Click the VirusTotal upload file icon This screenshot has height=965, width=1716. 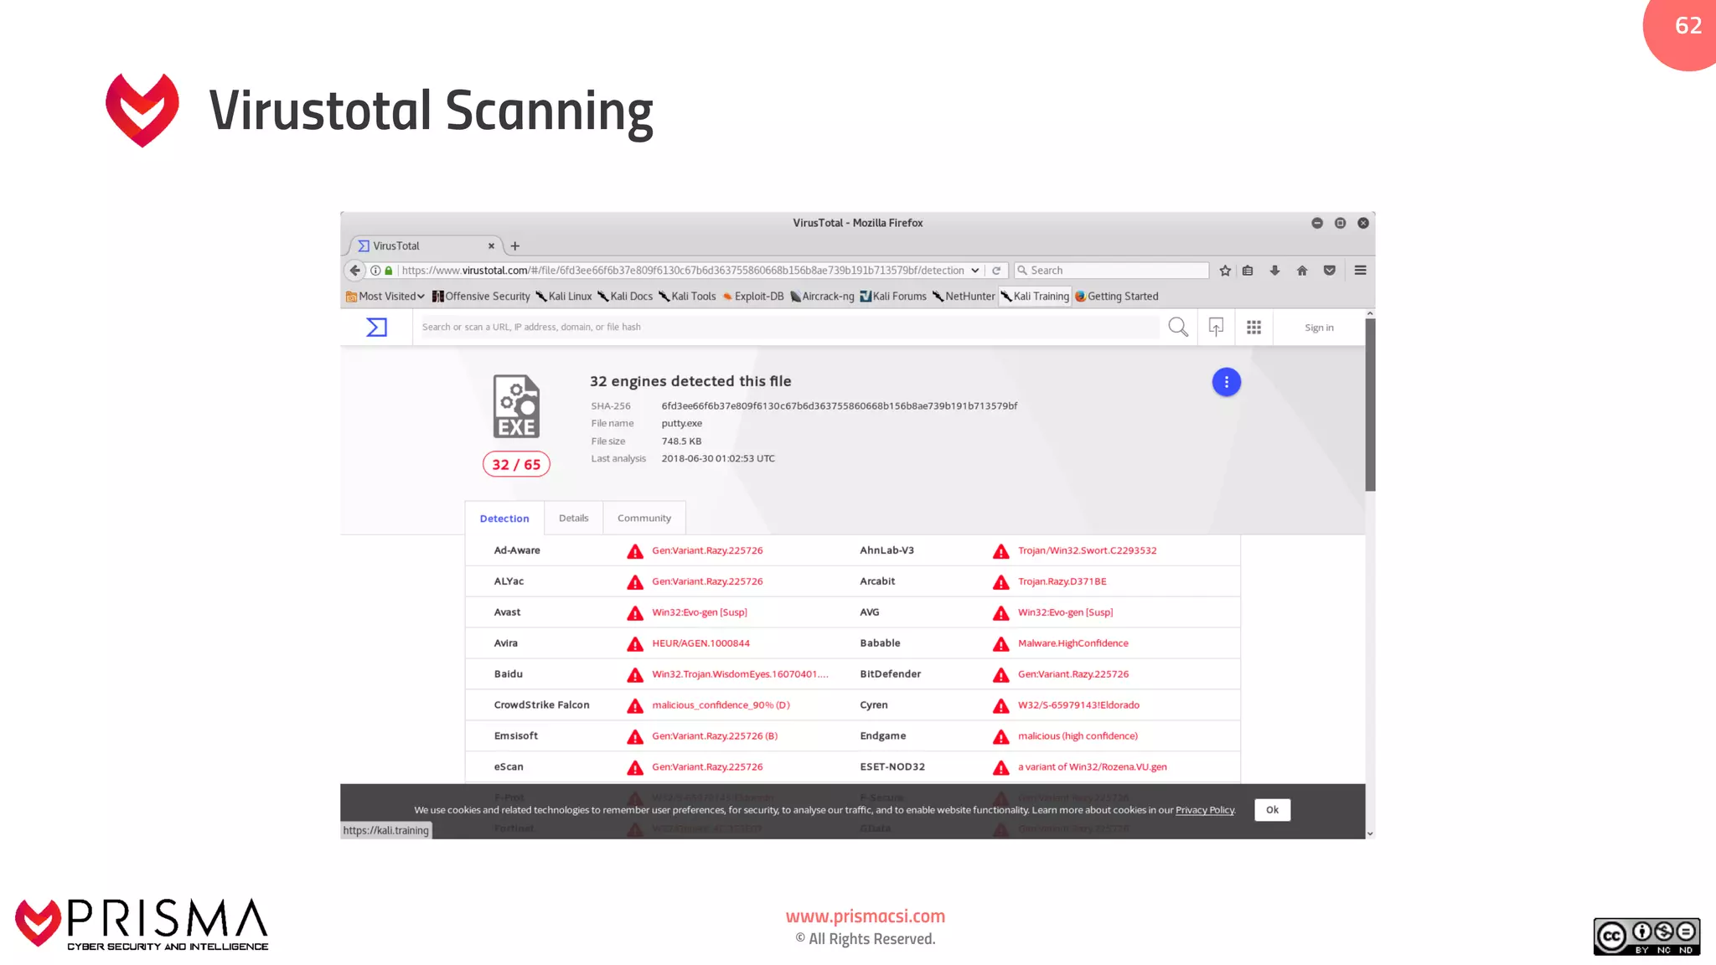[x=1216, y=328]
